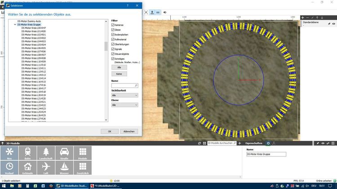Image resolution: width=337 pixels, height=189 pixels.
Task: Click the plus icon next to model search
Action: pos(239,143)
